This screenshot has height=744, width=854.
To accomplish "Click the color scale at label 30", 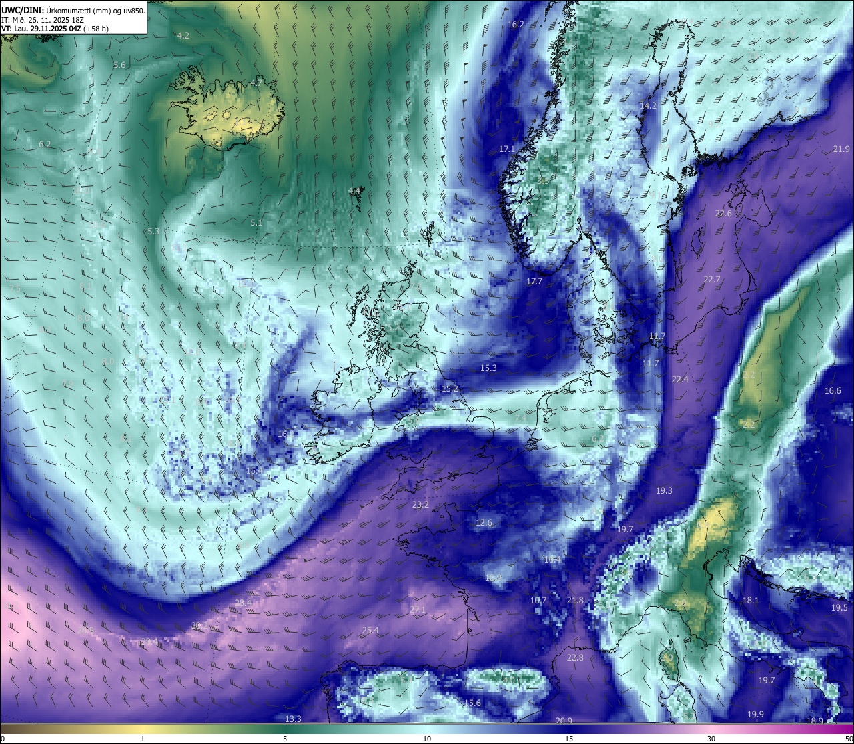I will point(711,739).
